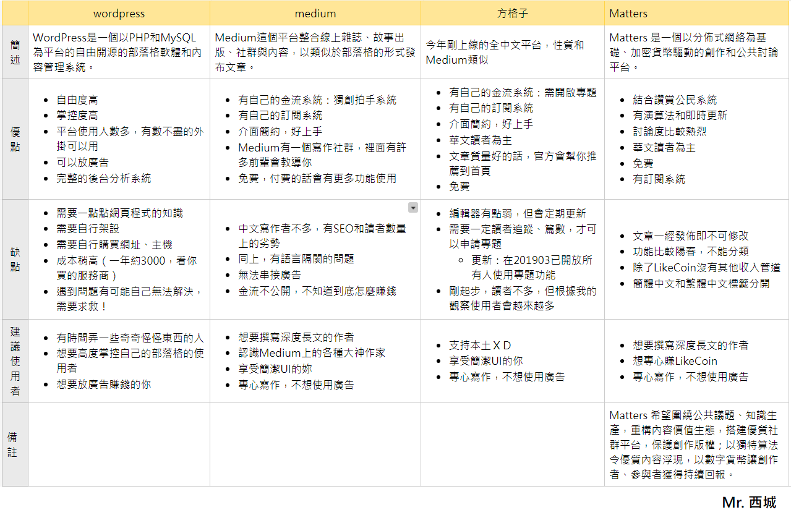
Task: Click "有自己的金流系統：需開啟專題"
Action: tap(523, 93)
